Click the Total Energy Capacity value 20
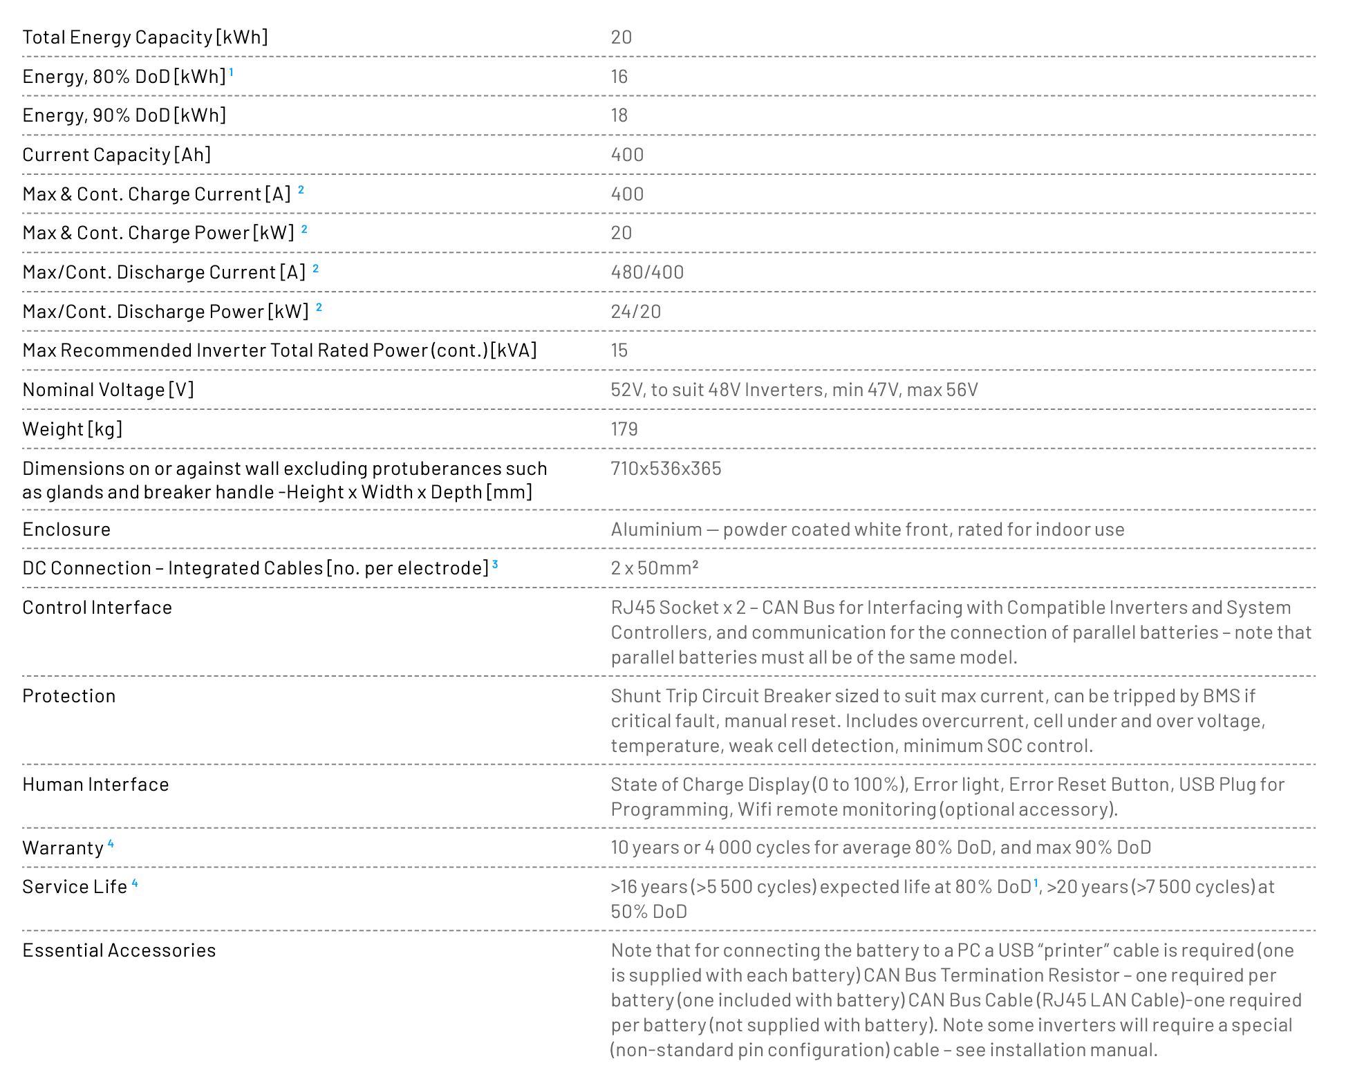This screenshot has width=1355, height=1088. [621, 37]
